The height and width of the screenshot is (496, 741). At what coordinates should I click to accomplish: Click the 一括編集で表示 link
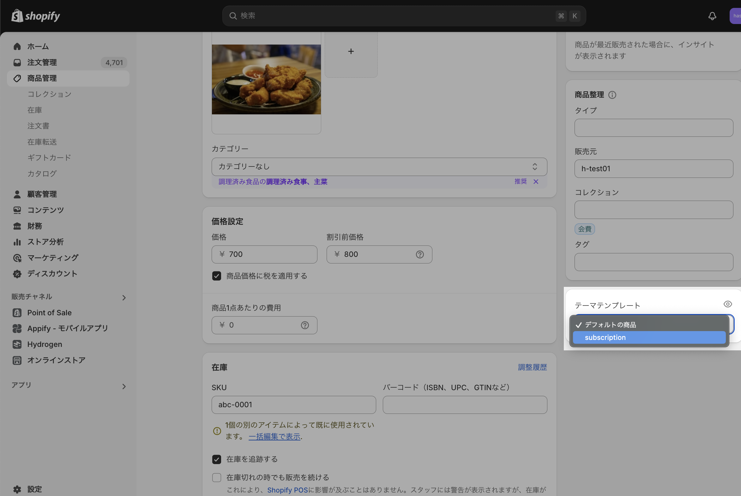pos(274,437)
